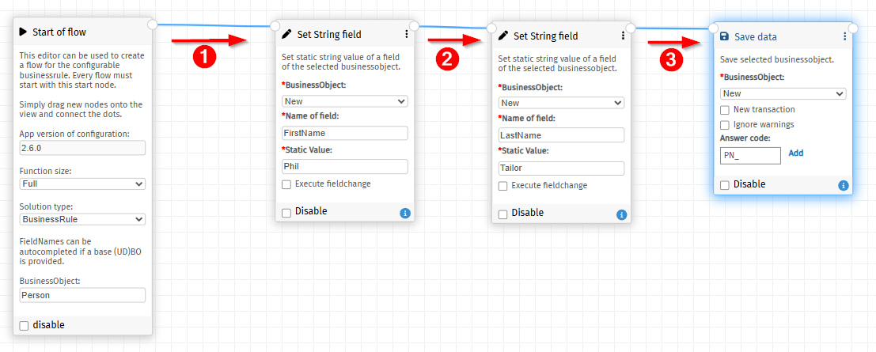The width and height of the screenshot is (876, 352).
Task: Click the three-dot menu on FirstName Set String node
Action: 406,35
